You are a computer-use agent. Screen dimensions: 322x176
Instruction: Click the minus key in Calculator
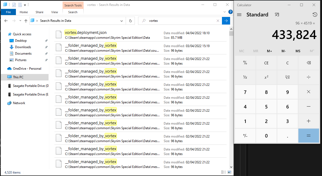(309, 107)
